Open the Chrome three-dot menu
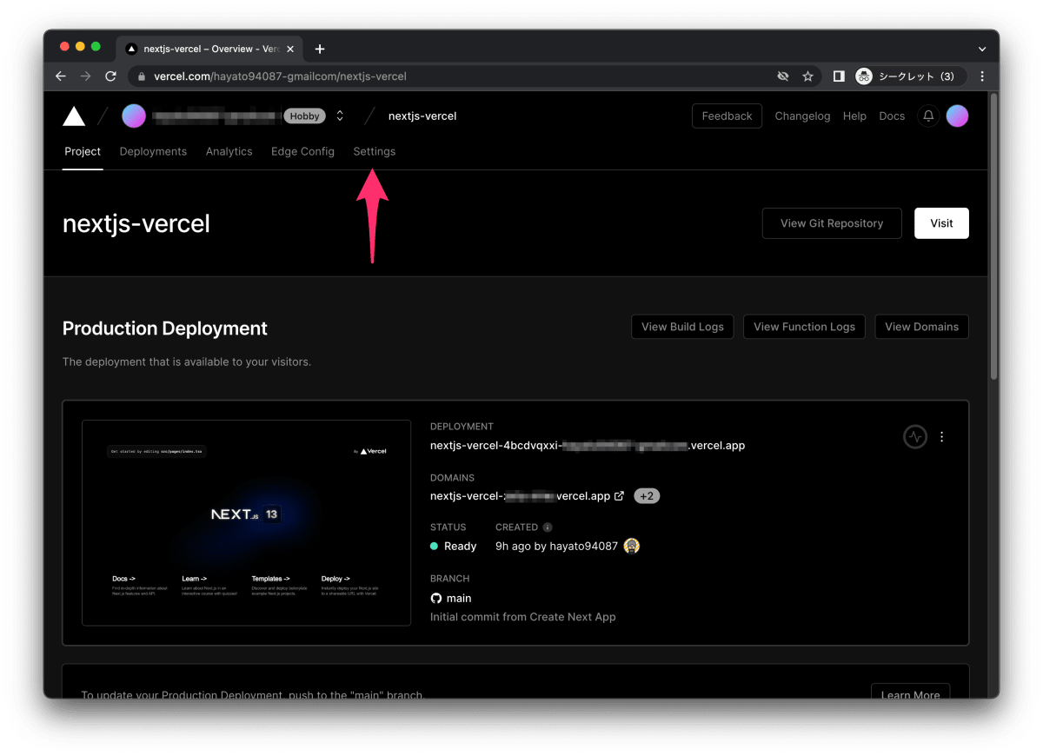 point(982,76)
